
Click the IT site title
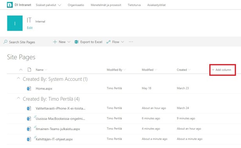(29, 20)
